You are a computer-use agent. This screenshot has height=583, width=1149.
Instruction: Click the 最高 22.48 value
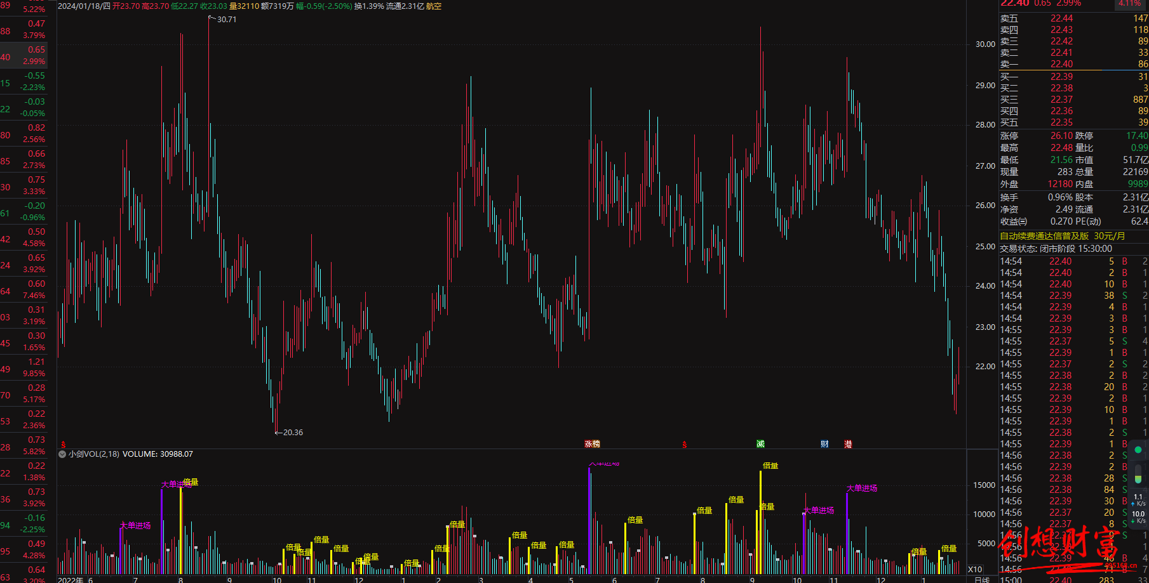click(1061, 148)
